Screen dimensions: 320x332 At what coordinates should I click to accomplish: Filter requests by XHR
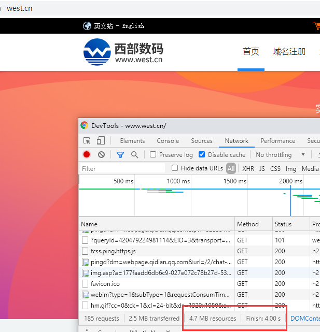click(248, 168)
